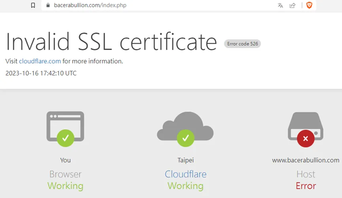Open Brave Shields lion icon
This screenshot has height=198, width=342.
point(309,5)
